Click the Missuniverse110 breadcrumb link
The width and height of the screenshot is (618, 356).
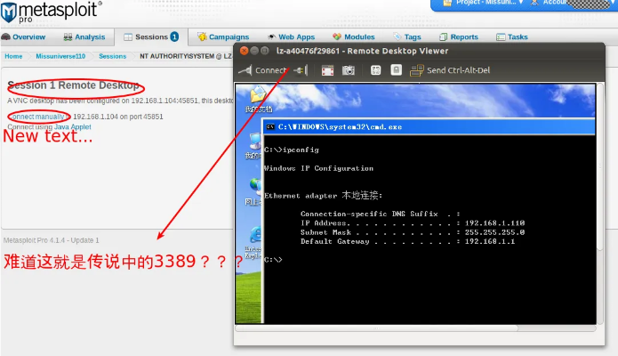coord(60,56)
